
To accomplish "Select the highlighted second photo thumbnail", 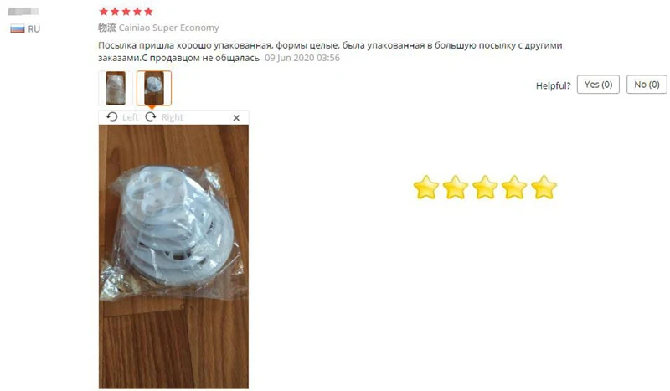I will click(x=154, y=88).
